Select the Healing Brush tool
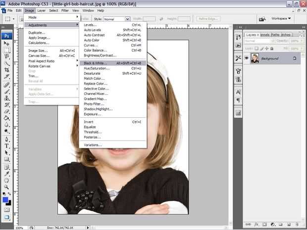Image resolution: width=307 pixels, height=230 pixels. (x=6, y=85)
